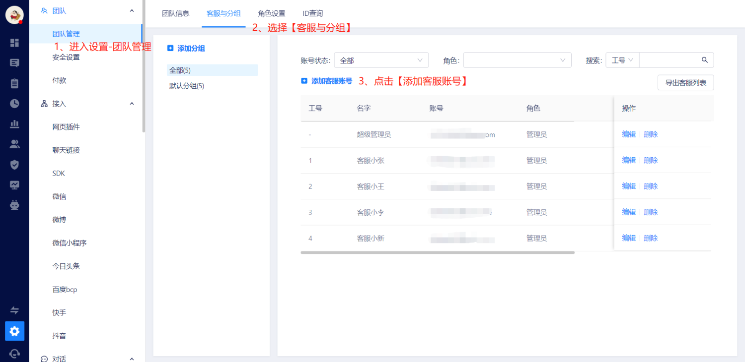Viewport: 745px width, 362px height.
Task: Select the 默认分组(5) group
Action: (187, 86)
